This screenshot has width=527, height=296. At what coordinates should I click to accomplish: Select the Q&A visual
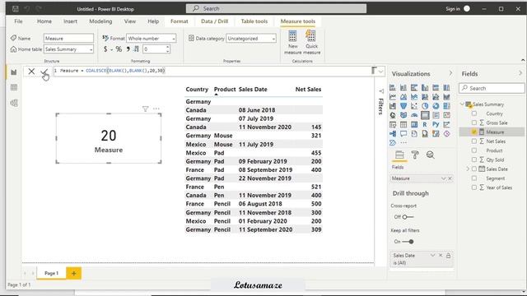coord(403,133)
